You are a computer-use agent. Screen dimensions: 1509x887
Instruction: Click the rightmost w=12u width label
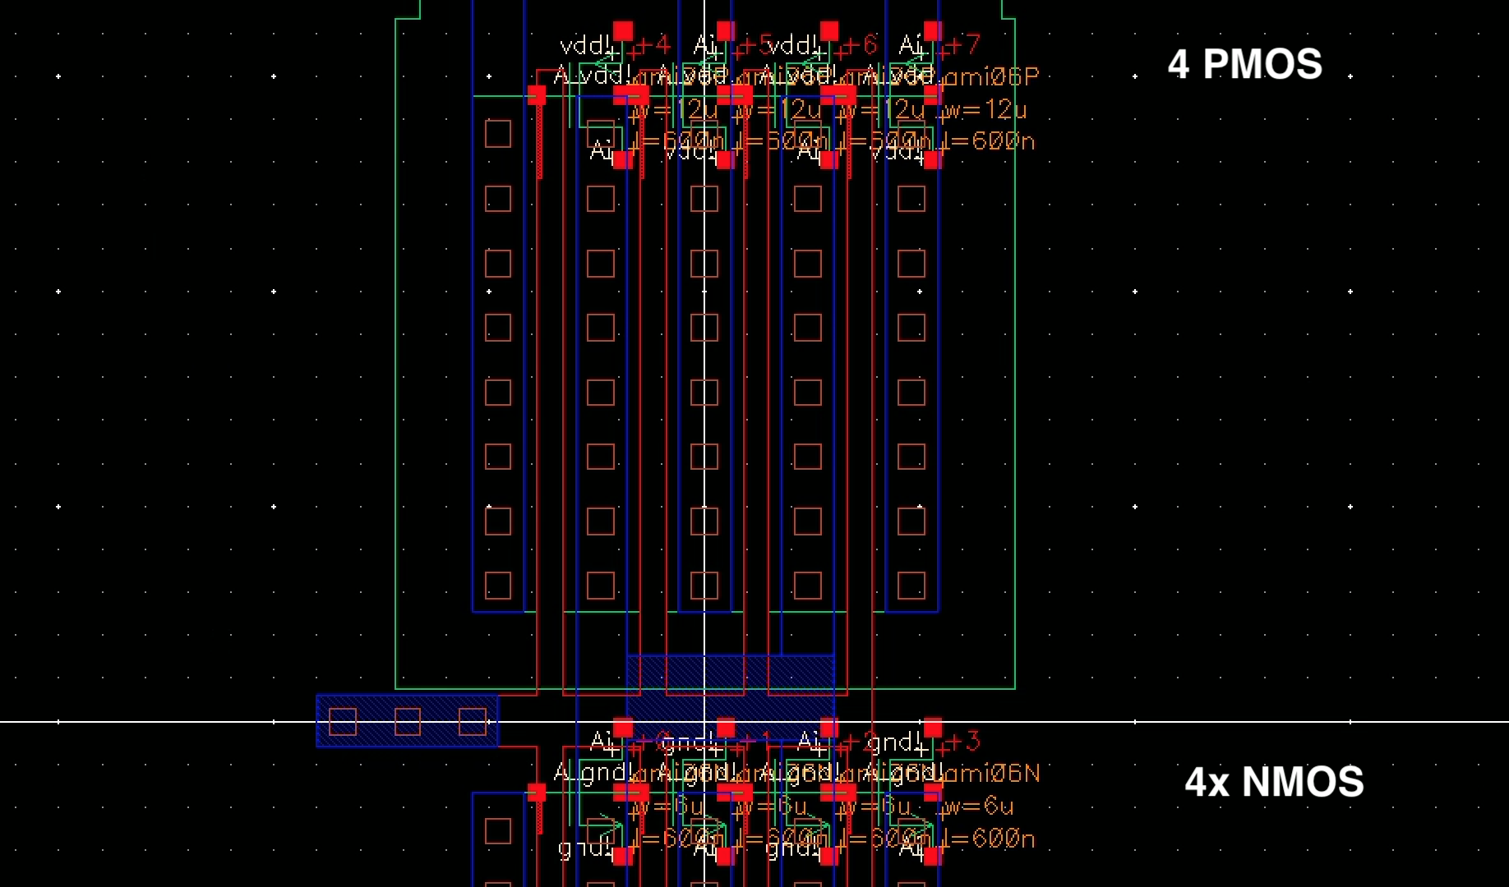pyautogui.click(x=985, y=110)
